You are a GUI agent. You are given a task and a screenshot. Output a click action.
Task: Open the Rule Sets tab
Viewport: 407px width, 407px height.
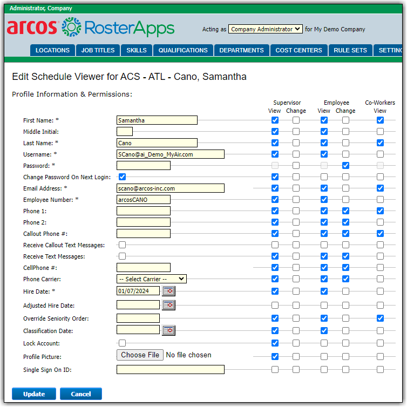350,50
